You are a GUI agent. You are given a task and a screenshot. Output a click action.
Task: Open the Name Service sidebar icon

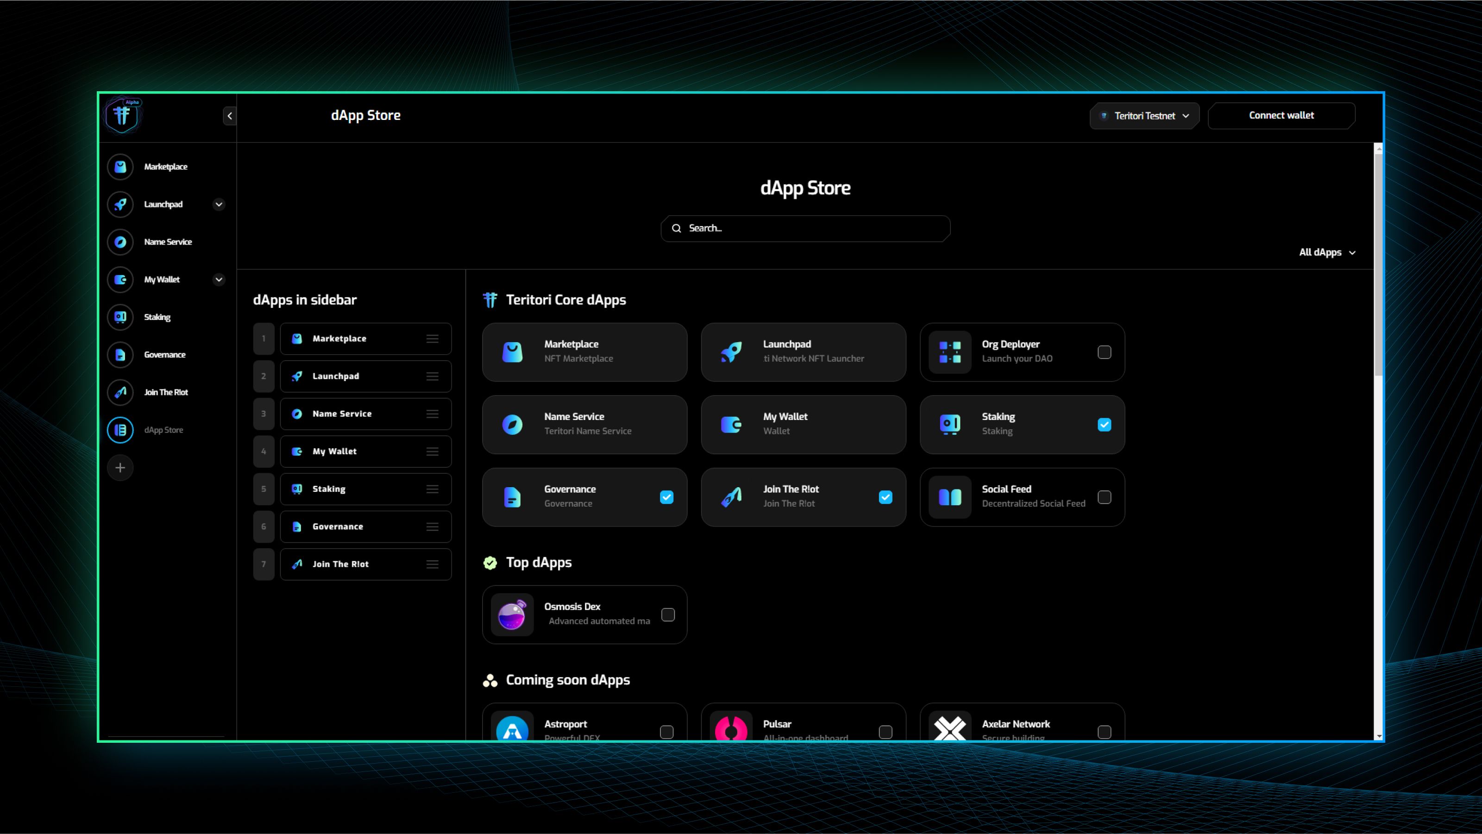[x=120, y=242]
